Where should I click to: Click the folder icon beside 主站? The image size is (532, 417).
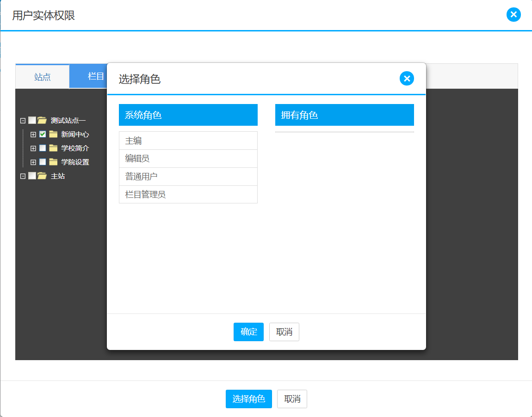coord(42,176)
